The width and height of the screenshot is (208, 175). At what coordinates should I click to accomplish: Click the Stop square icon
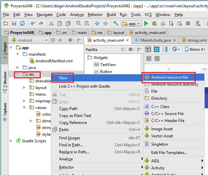click(x=188, y=23)
